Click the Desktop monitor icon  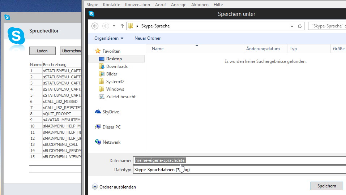click(x=102, y=59)
